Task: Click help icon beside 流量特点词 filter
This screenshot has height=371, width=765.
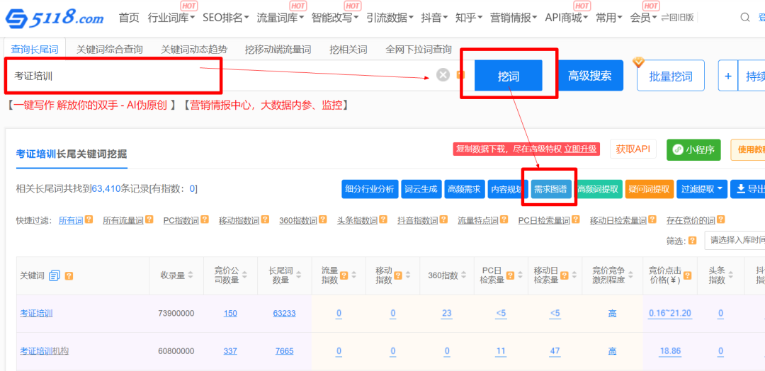Action: pyautogui.click(x=504, y=220)
